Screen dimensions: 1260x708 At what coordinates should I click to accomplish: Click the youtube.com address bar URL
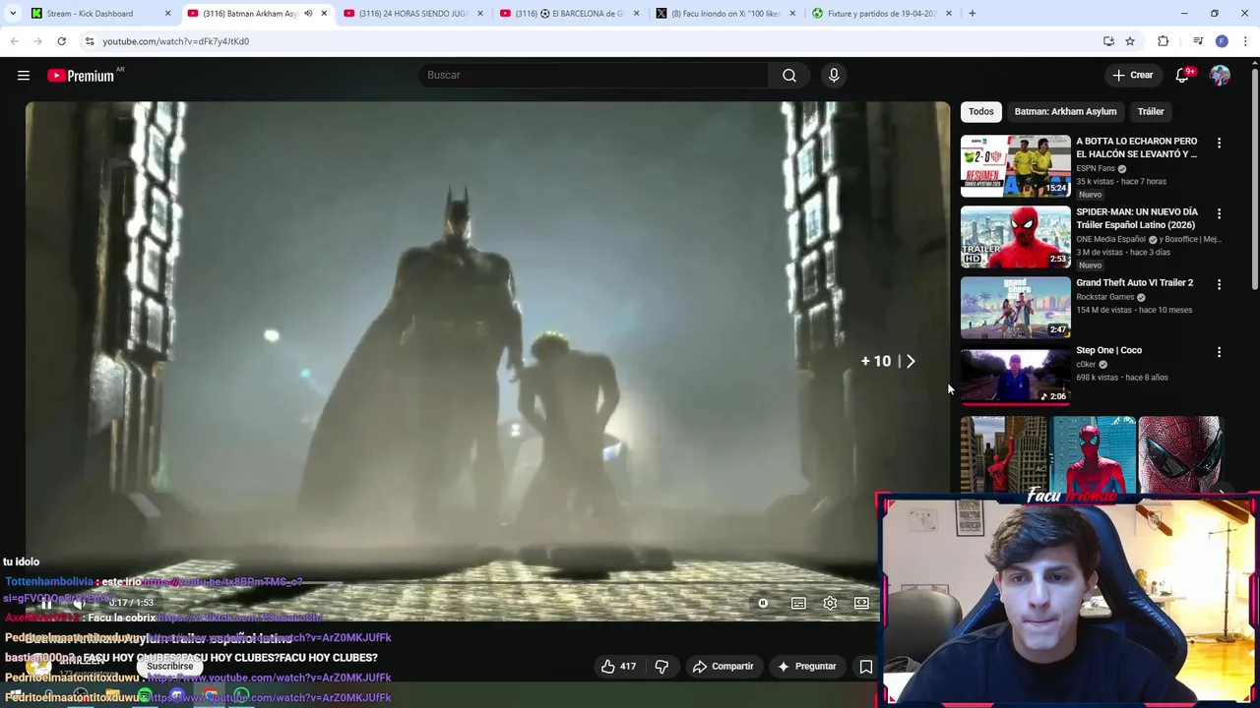tap(176, 41)
